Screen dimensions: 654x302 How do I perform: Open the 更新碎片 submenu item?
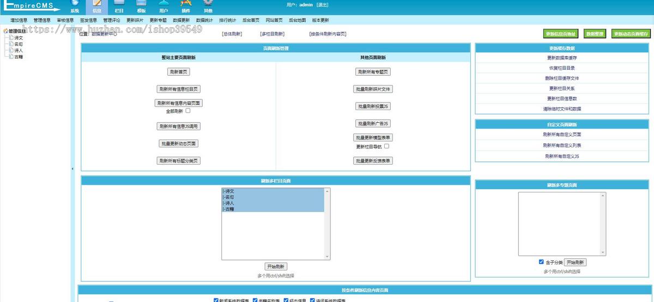(135, 20)
